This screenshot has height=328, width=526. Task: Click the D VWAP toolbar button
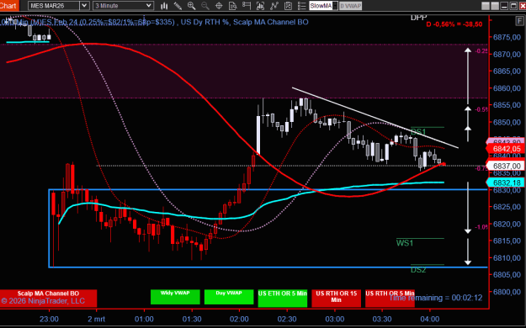pyautogui.click(x=351, y=6)
